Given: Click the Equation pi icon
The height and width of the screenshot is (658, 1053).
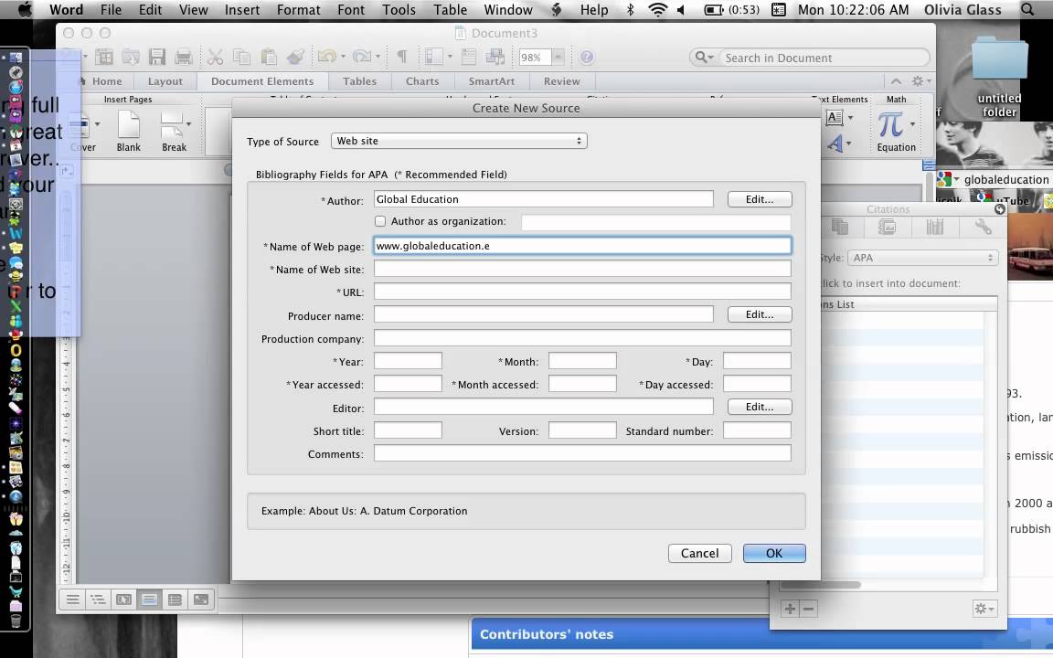Looking at the screenshot, I should point(891,125).
